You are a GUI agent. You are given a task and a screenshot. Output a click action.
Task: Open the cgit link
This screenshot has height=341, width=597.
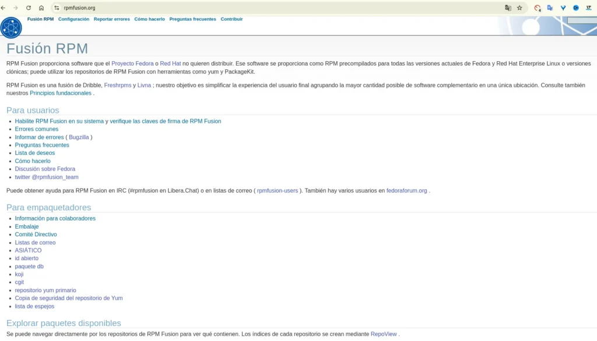point(19,282)
